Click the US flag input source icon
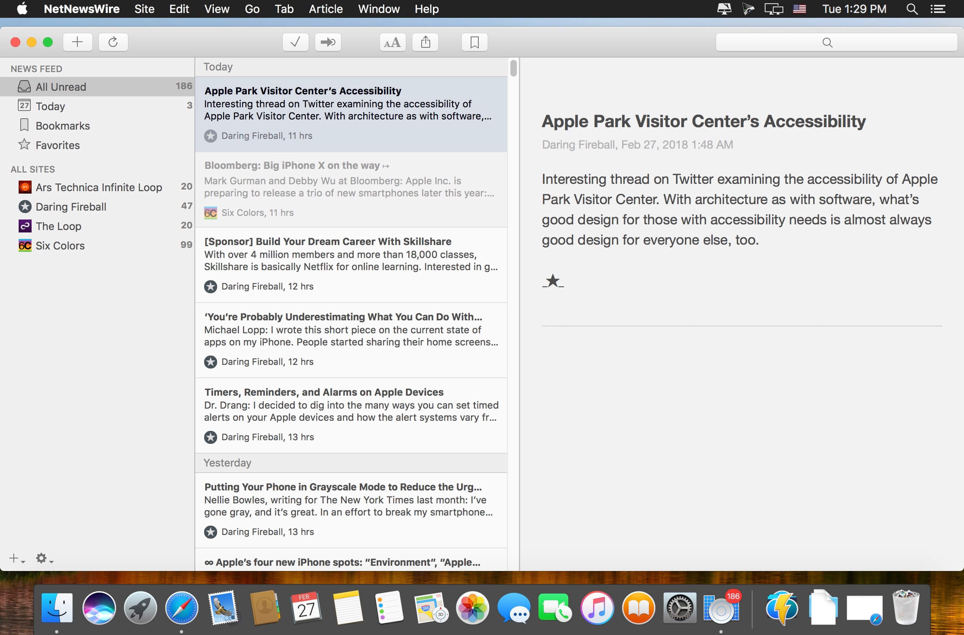This screenshot has height=635, width=964. [x=800, y=9]
